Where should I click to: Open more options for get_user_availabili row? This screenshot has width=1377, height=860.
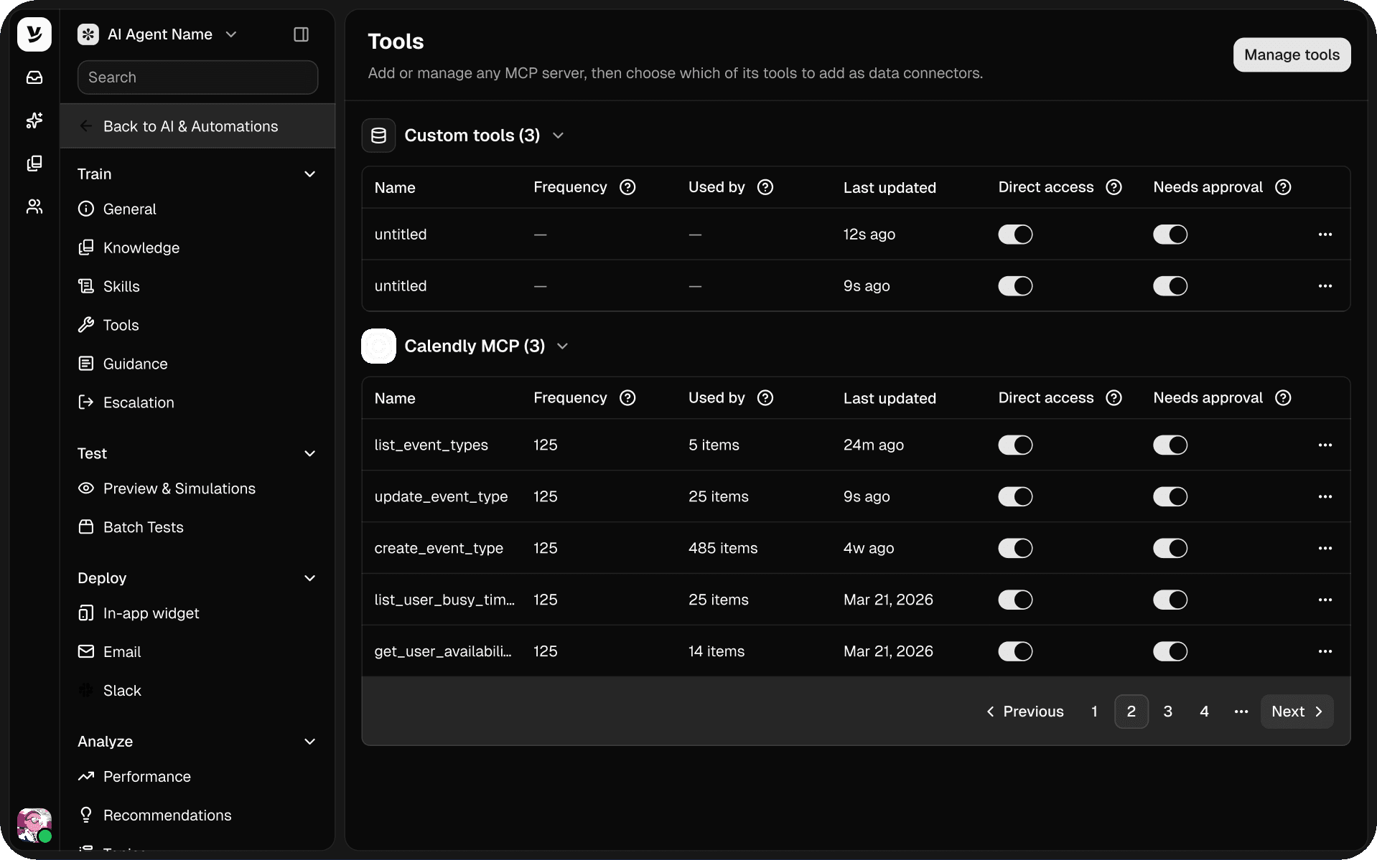point(1325,652)
